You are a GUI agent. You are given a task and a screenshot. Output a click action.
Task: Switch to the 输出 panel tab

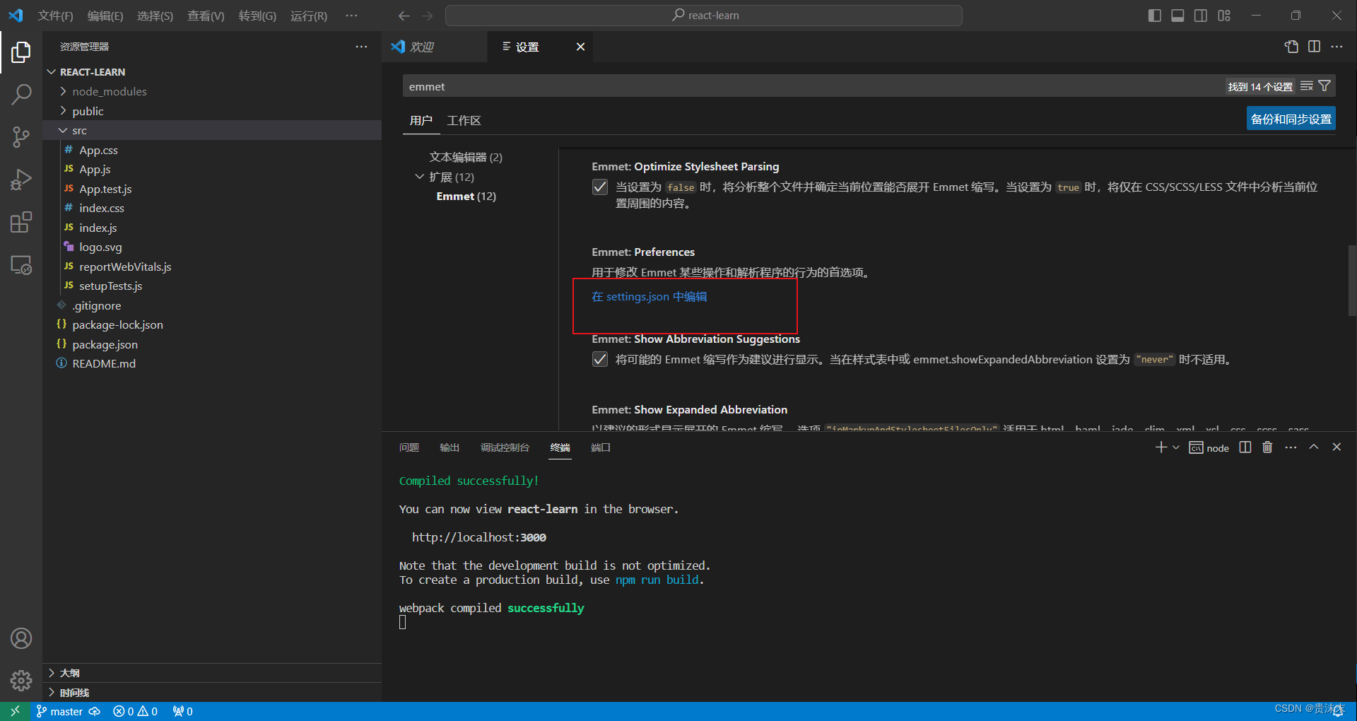450,447
